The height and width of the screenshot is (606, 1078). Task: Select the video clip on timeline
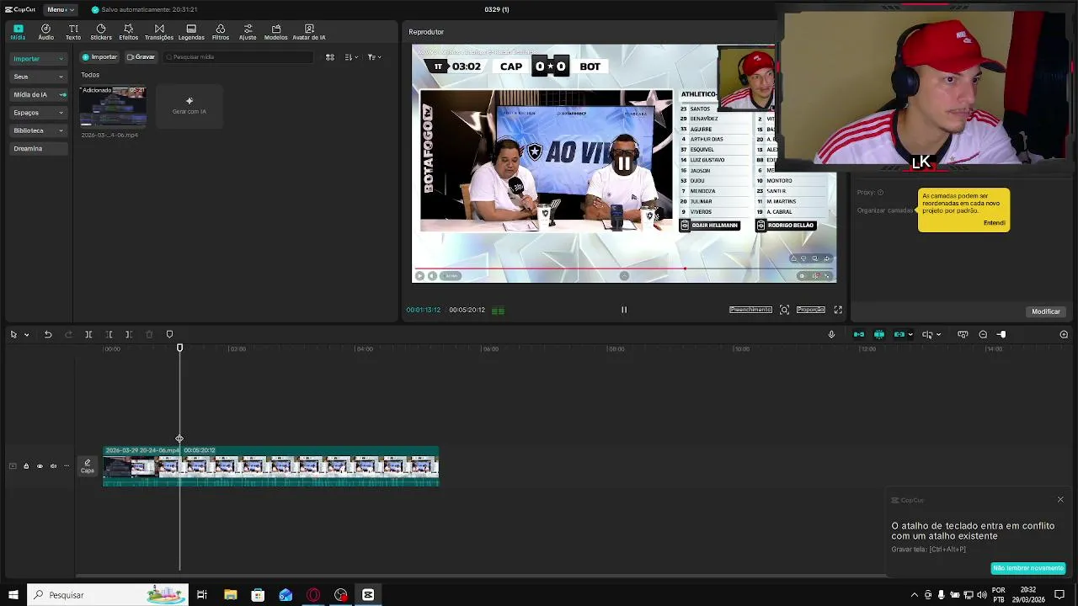click(x=270, y=466)
